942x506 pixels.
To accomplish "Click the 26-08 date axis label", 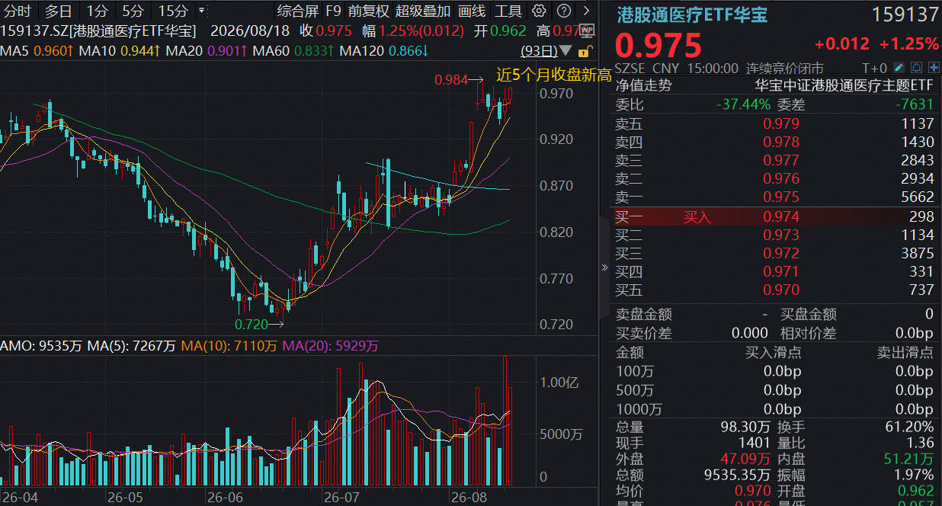I will point(469,497).
